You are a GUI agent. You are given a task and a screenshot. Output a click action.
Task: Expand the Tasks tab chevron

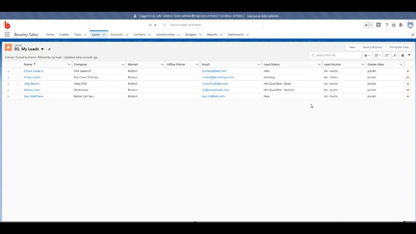85,35
